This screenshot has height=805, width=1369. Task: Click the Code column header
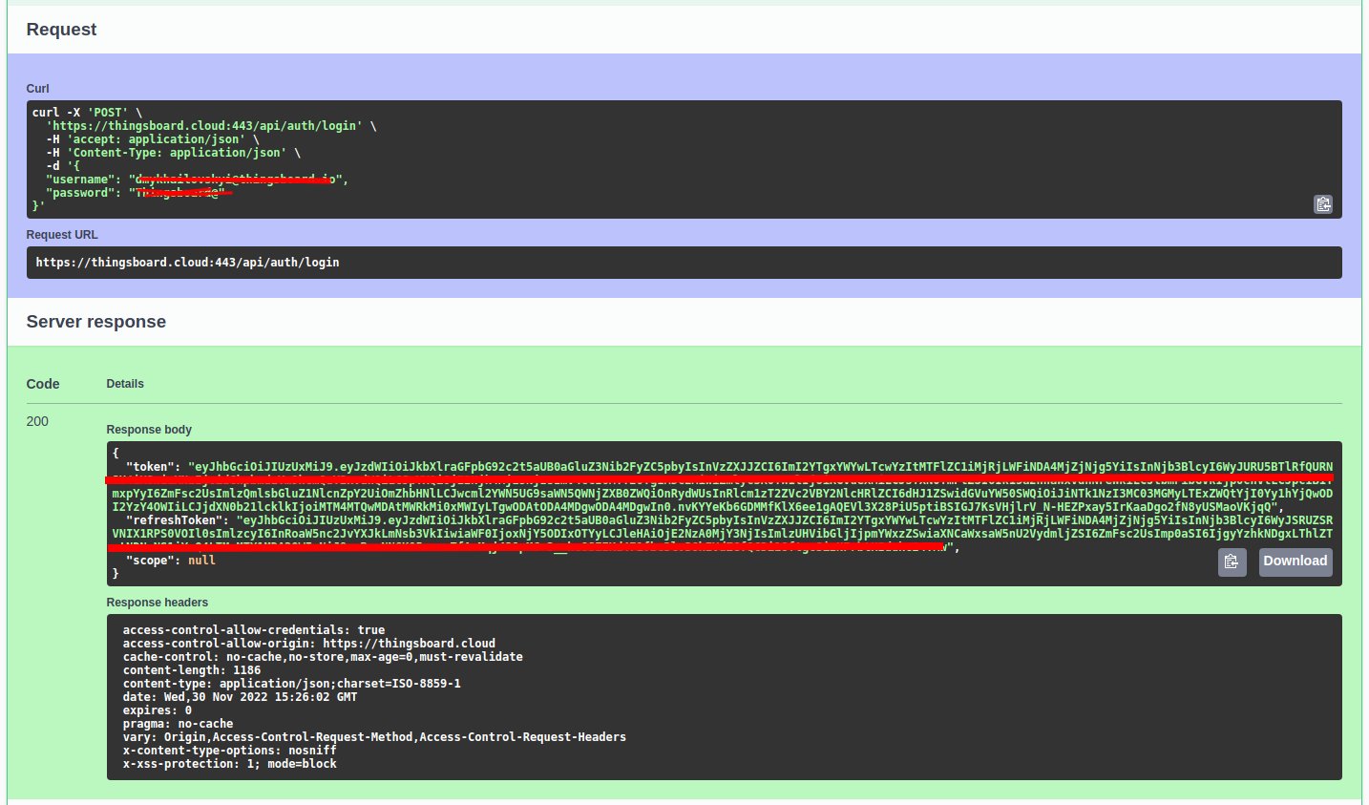click(42, 383)
